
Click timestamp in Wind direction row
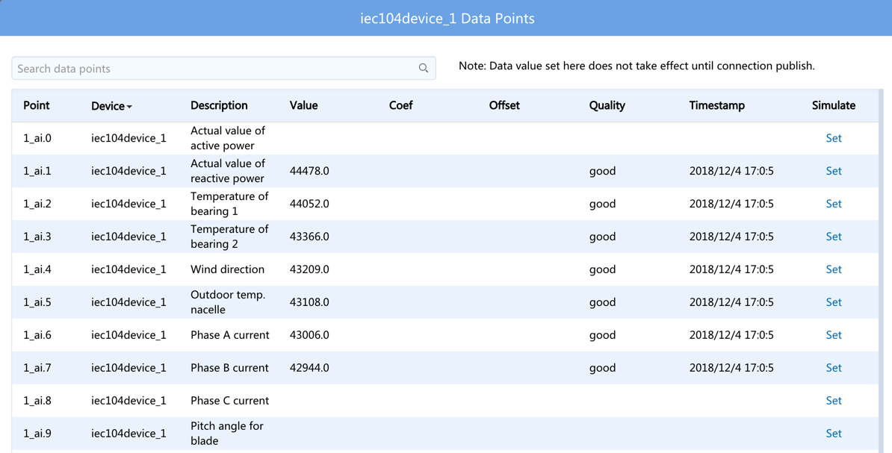(731, 269)
